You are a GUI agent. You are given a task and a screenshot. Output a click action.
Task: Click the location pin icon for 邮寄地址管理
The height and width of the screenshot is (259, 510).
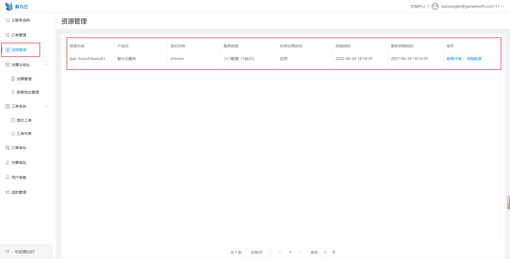click(13, 92)
